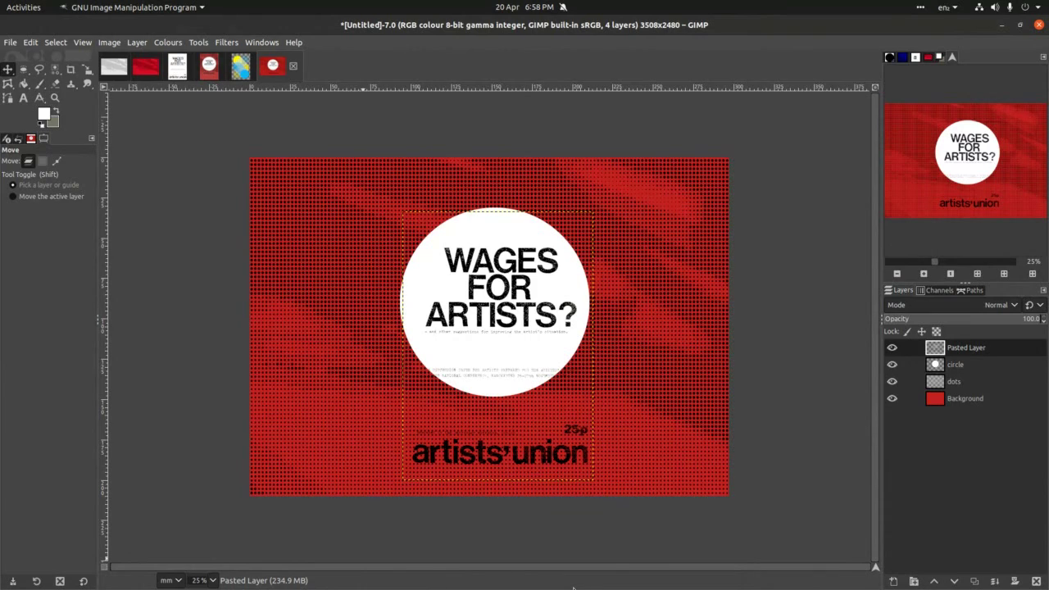
Task: Select the Eraser tool
Action: (55, 84)
